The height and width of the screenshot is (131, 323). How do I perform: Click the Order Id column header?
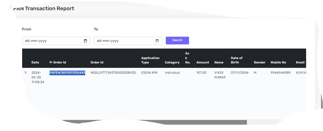tap(97, 62)
